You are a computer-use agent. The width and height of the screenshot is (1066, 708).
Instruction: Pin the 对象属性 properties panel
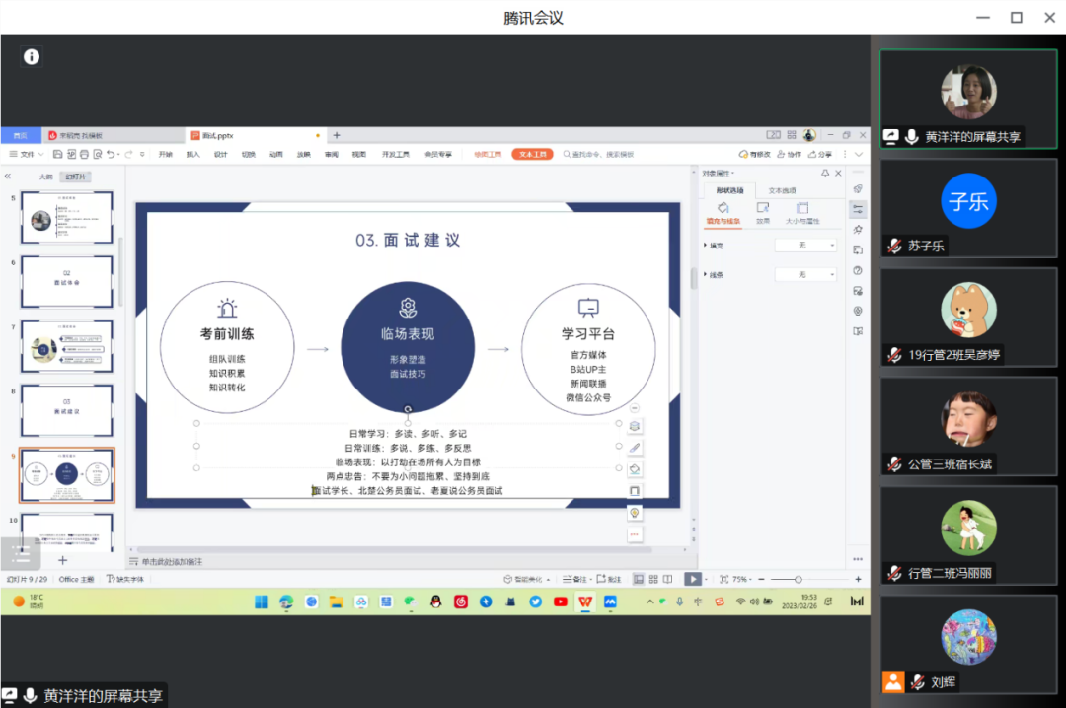pos(825,174)
